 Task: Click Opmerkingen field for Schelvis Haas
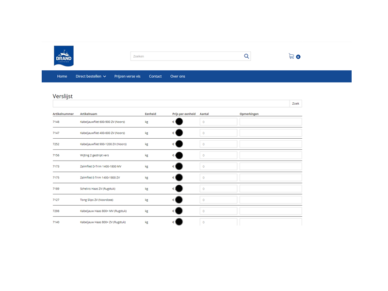[x=271, y=189]
